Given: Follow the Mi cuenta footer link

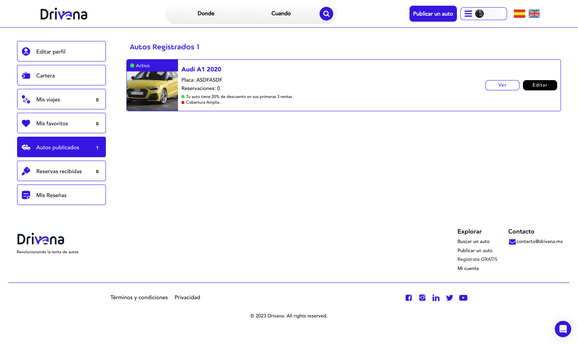Looking at the screenshot, I should coord(468,268).
